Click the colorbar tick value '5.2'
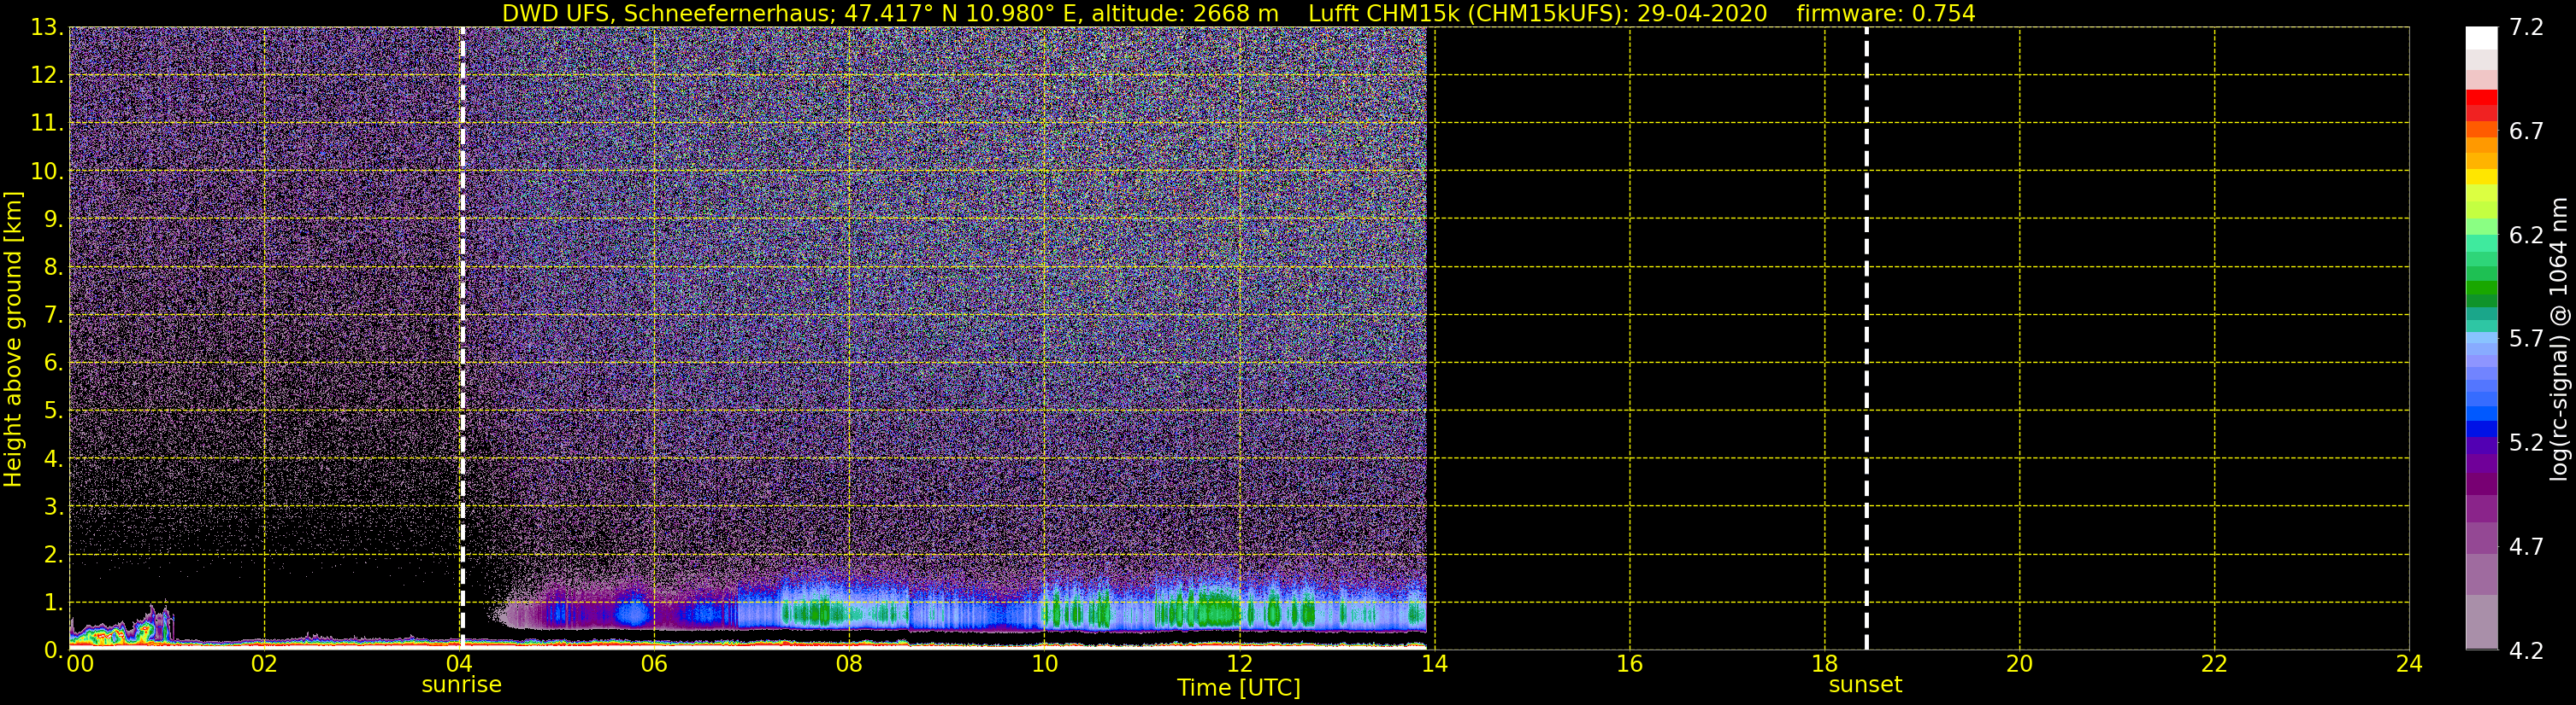Image resolution: width=2576 pixels, height=705 pixels. pyautogui.click(x=2526, y=442)
